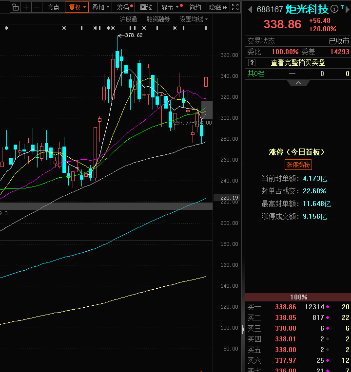Click the 共0档 label
The image size is (351, 372).
click(256, 74)
